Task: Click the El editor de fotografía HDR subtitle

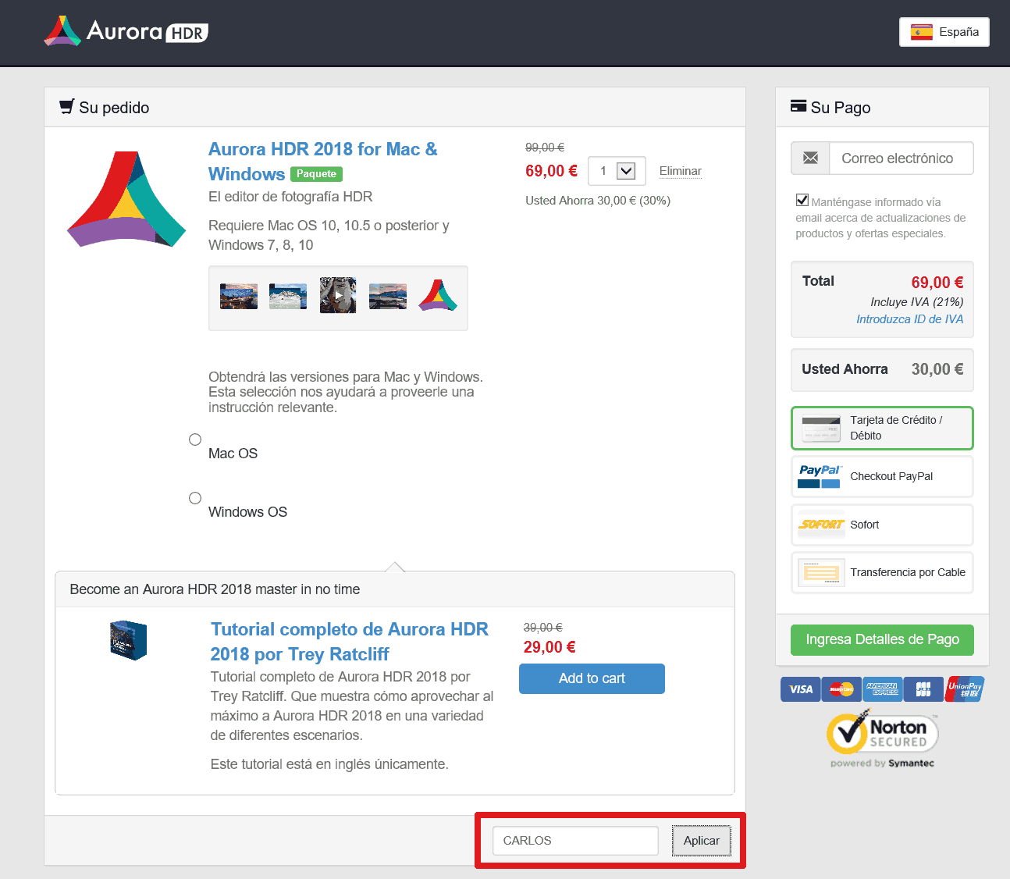Action: 290,197
